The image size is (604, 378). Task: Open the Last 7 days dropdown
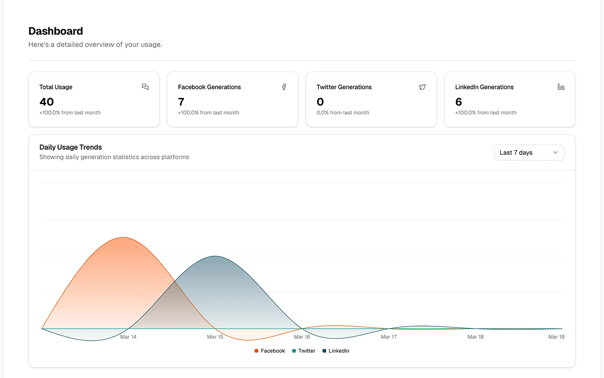point(529,153)
